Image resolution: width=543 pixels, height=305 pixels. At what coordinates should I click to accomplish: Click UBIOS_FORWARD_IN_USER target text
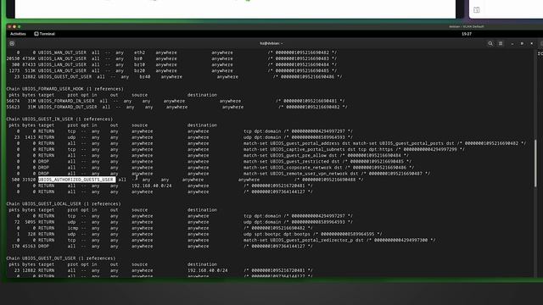click(x=66, y=101)
